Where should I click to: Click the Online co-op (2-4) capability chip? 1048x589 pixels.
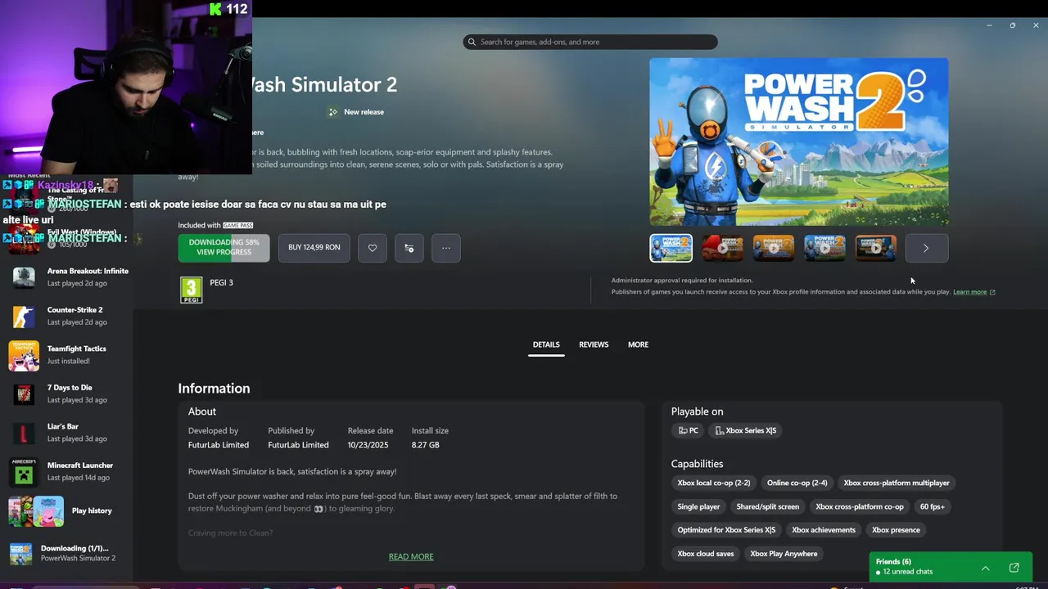(x=797, y=483)
